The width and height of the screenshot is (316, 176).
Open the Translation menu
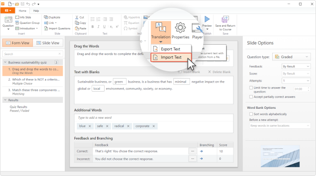coord(161,32)
